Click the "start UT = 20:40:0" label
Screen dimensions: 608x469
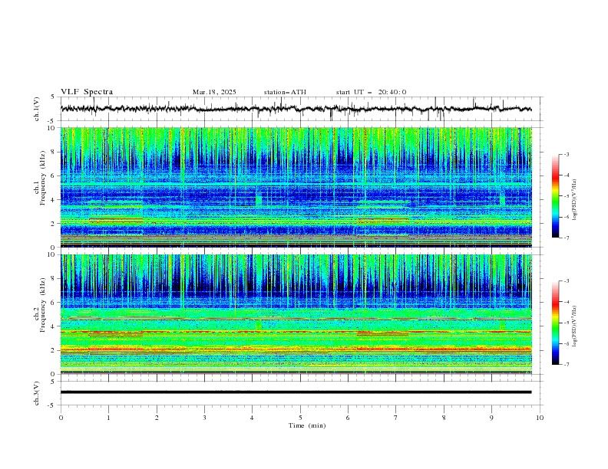click(371, 92)
